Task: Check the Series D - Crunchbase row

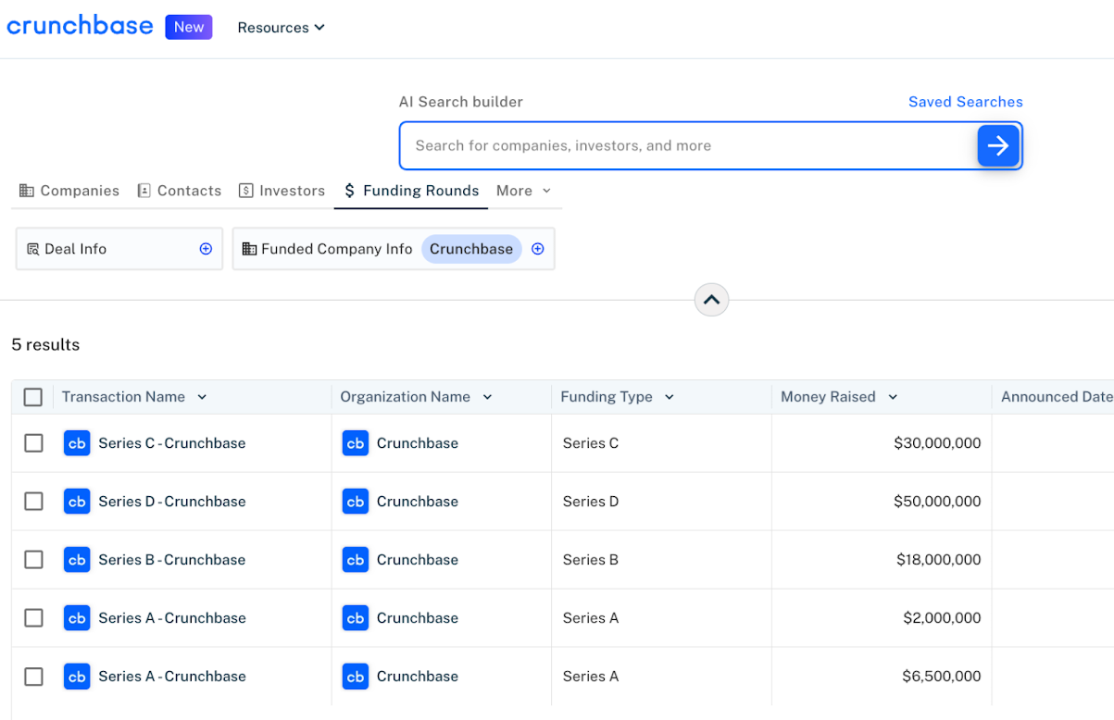Action: pyautogui.click(x=33, y=502)
